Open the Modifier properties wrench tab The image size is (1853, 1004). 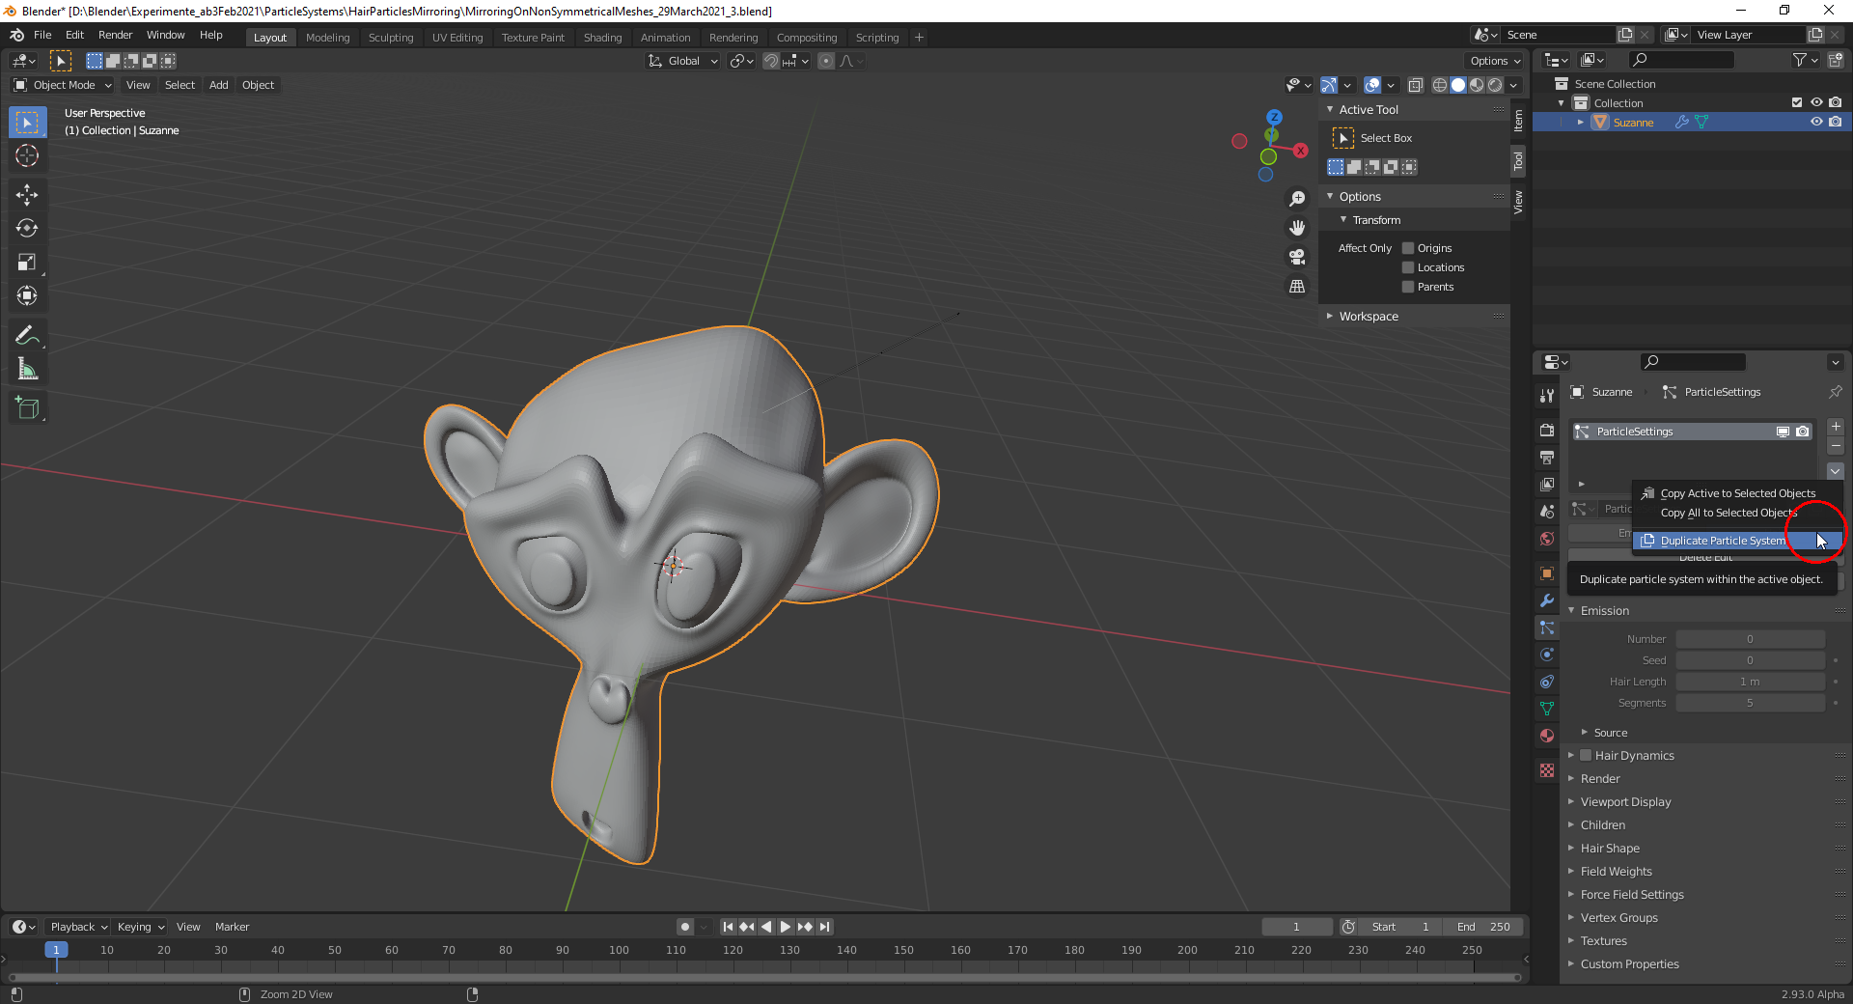pyautogui.click(x=1547, y=600)
